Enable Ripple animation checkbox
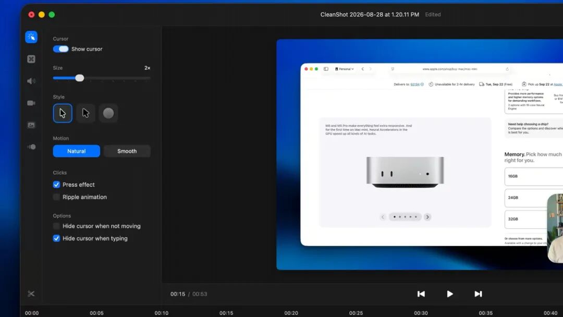 (56, 197)
